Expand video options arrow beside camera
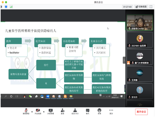The image size is (155, 117). pos(44,112)
